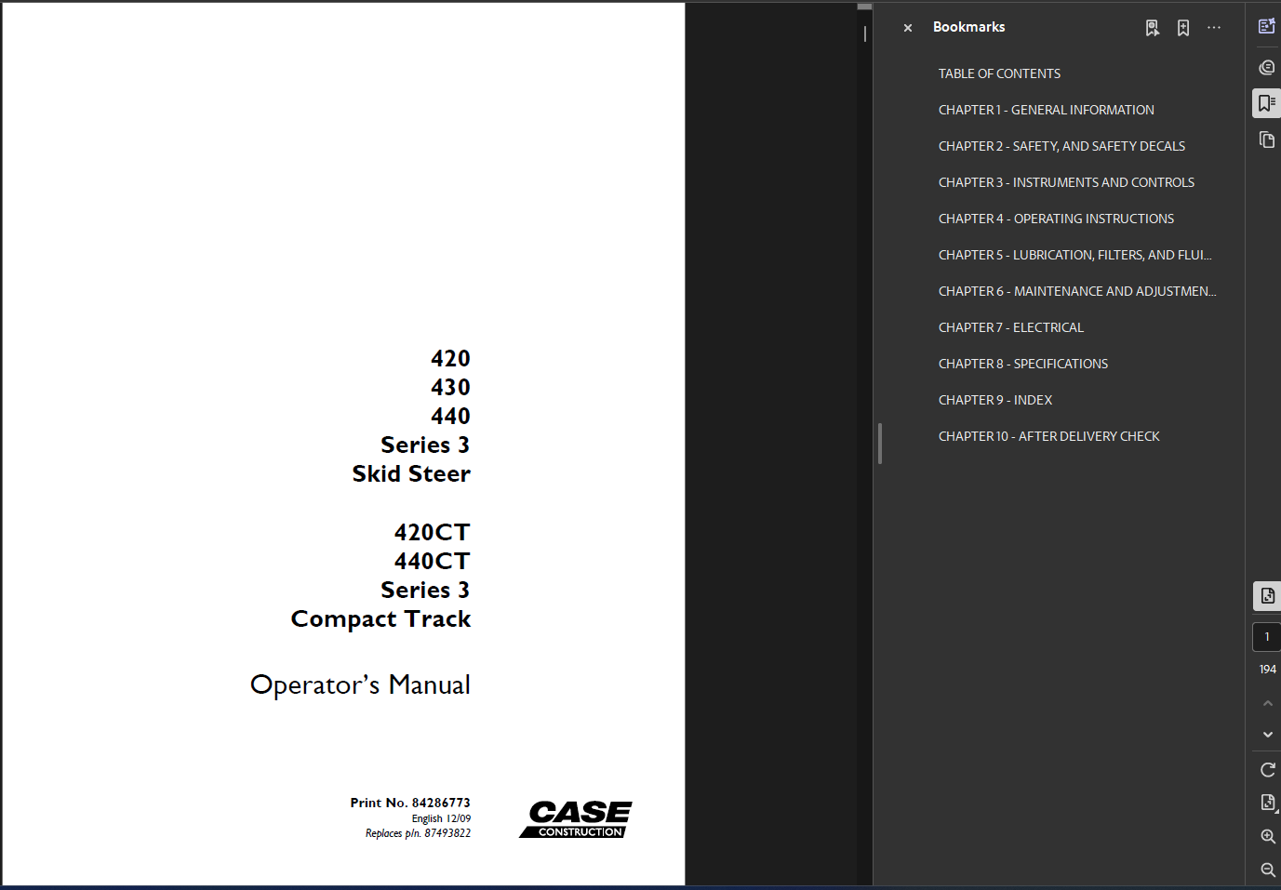
Task: Select Chapter 9 Index bookmark
Action: 995,400
